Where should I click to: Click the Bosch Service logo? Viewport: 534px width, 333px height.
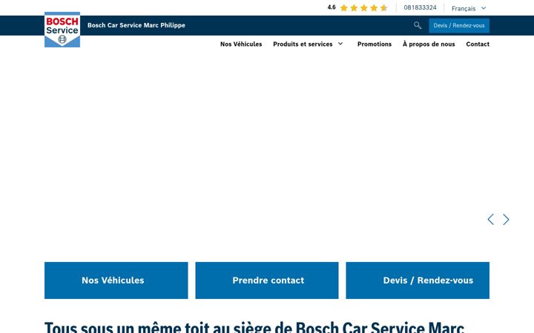(62, 30)
